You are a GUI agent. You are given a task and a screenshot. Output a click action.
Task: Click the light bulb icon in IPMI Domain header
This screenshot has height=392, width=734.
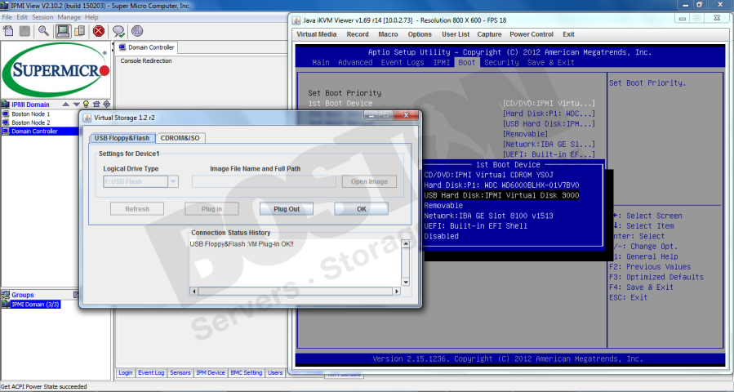point(86,104)
